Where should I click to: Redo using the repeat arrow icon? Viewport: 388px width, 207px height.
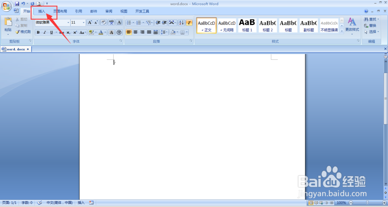pyautogui.click(x=33, y=3)
